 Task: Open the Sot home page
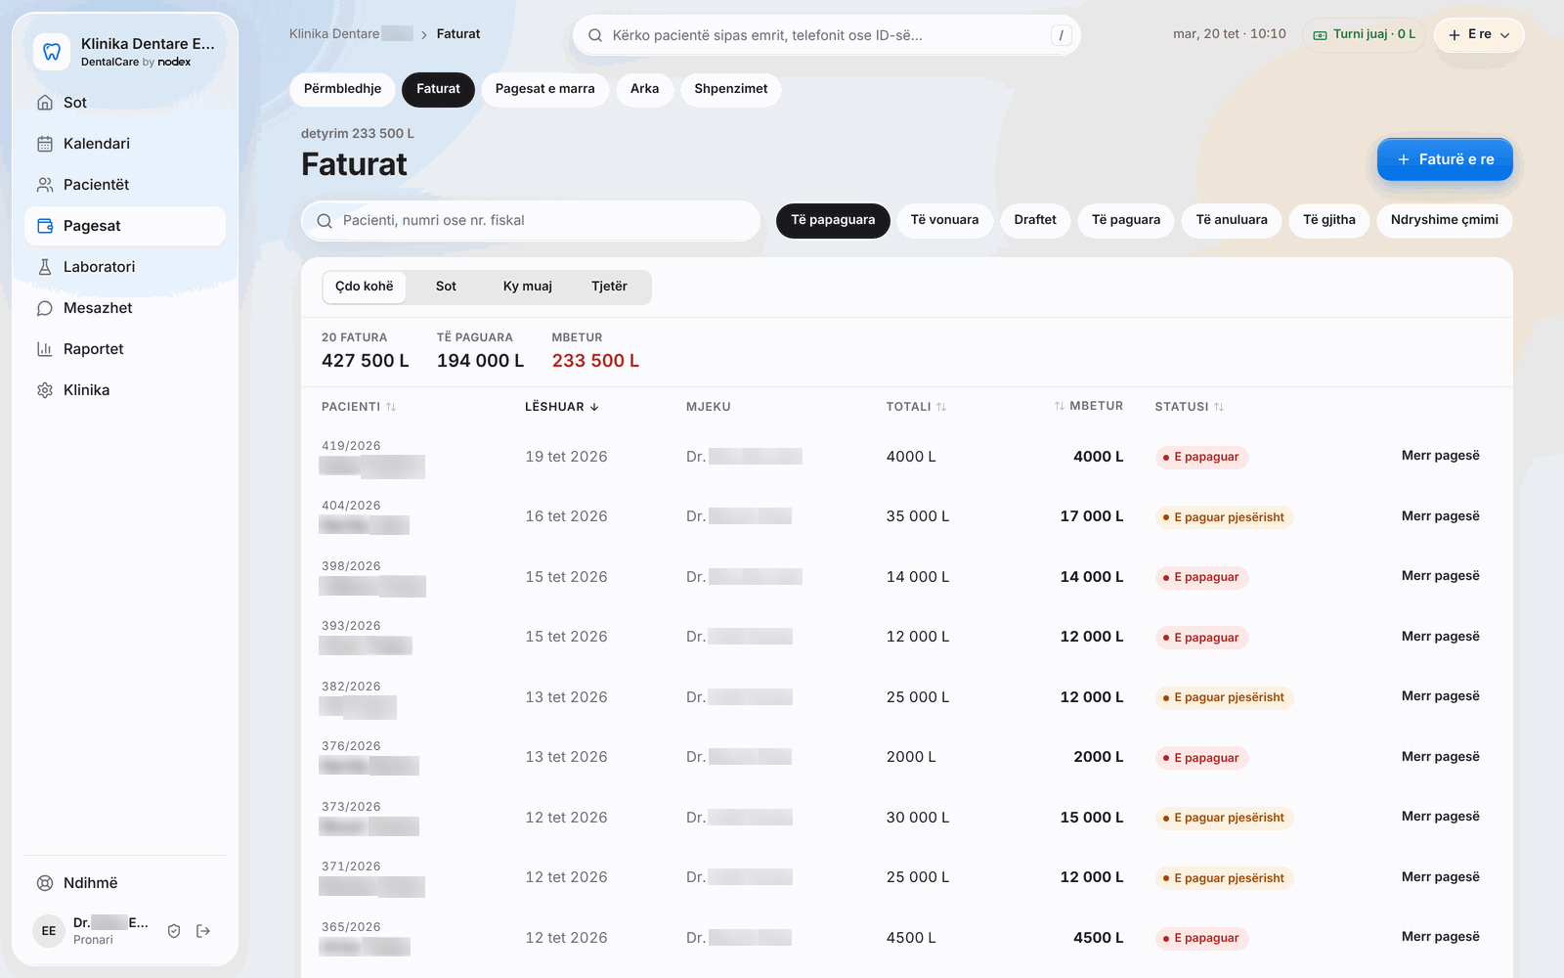pos(125,103)
